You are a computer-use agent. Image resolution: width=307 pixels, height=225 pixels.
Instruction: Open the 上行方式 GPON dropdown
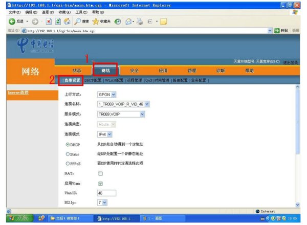(x=107, y=95)
